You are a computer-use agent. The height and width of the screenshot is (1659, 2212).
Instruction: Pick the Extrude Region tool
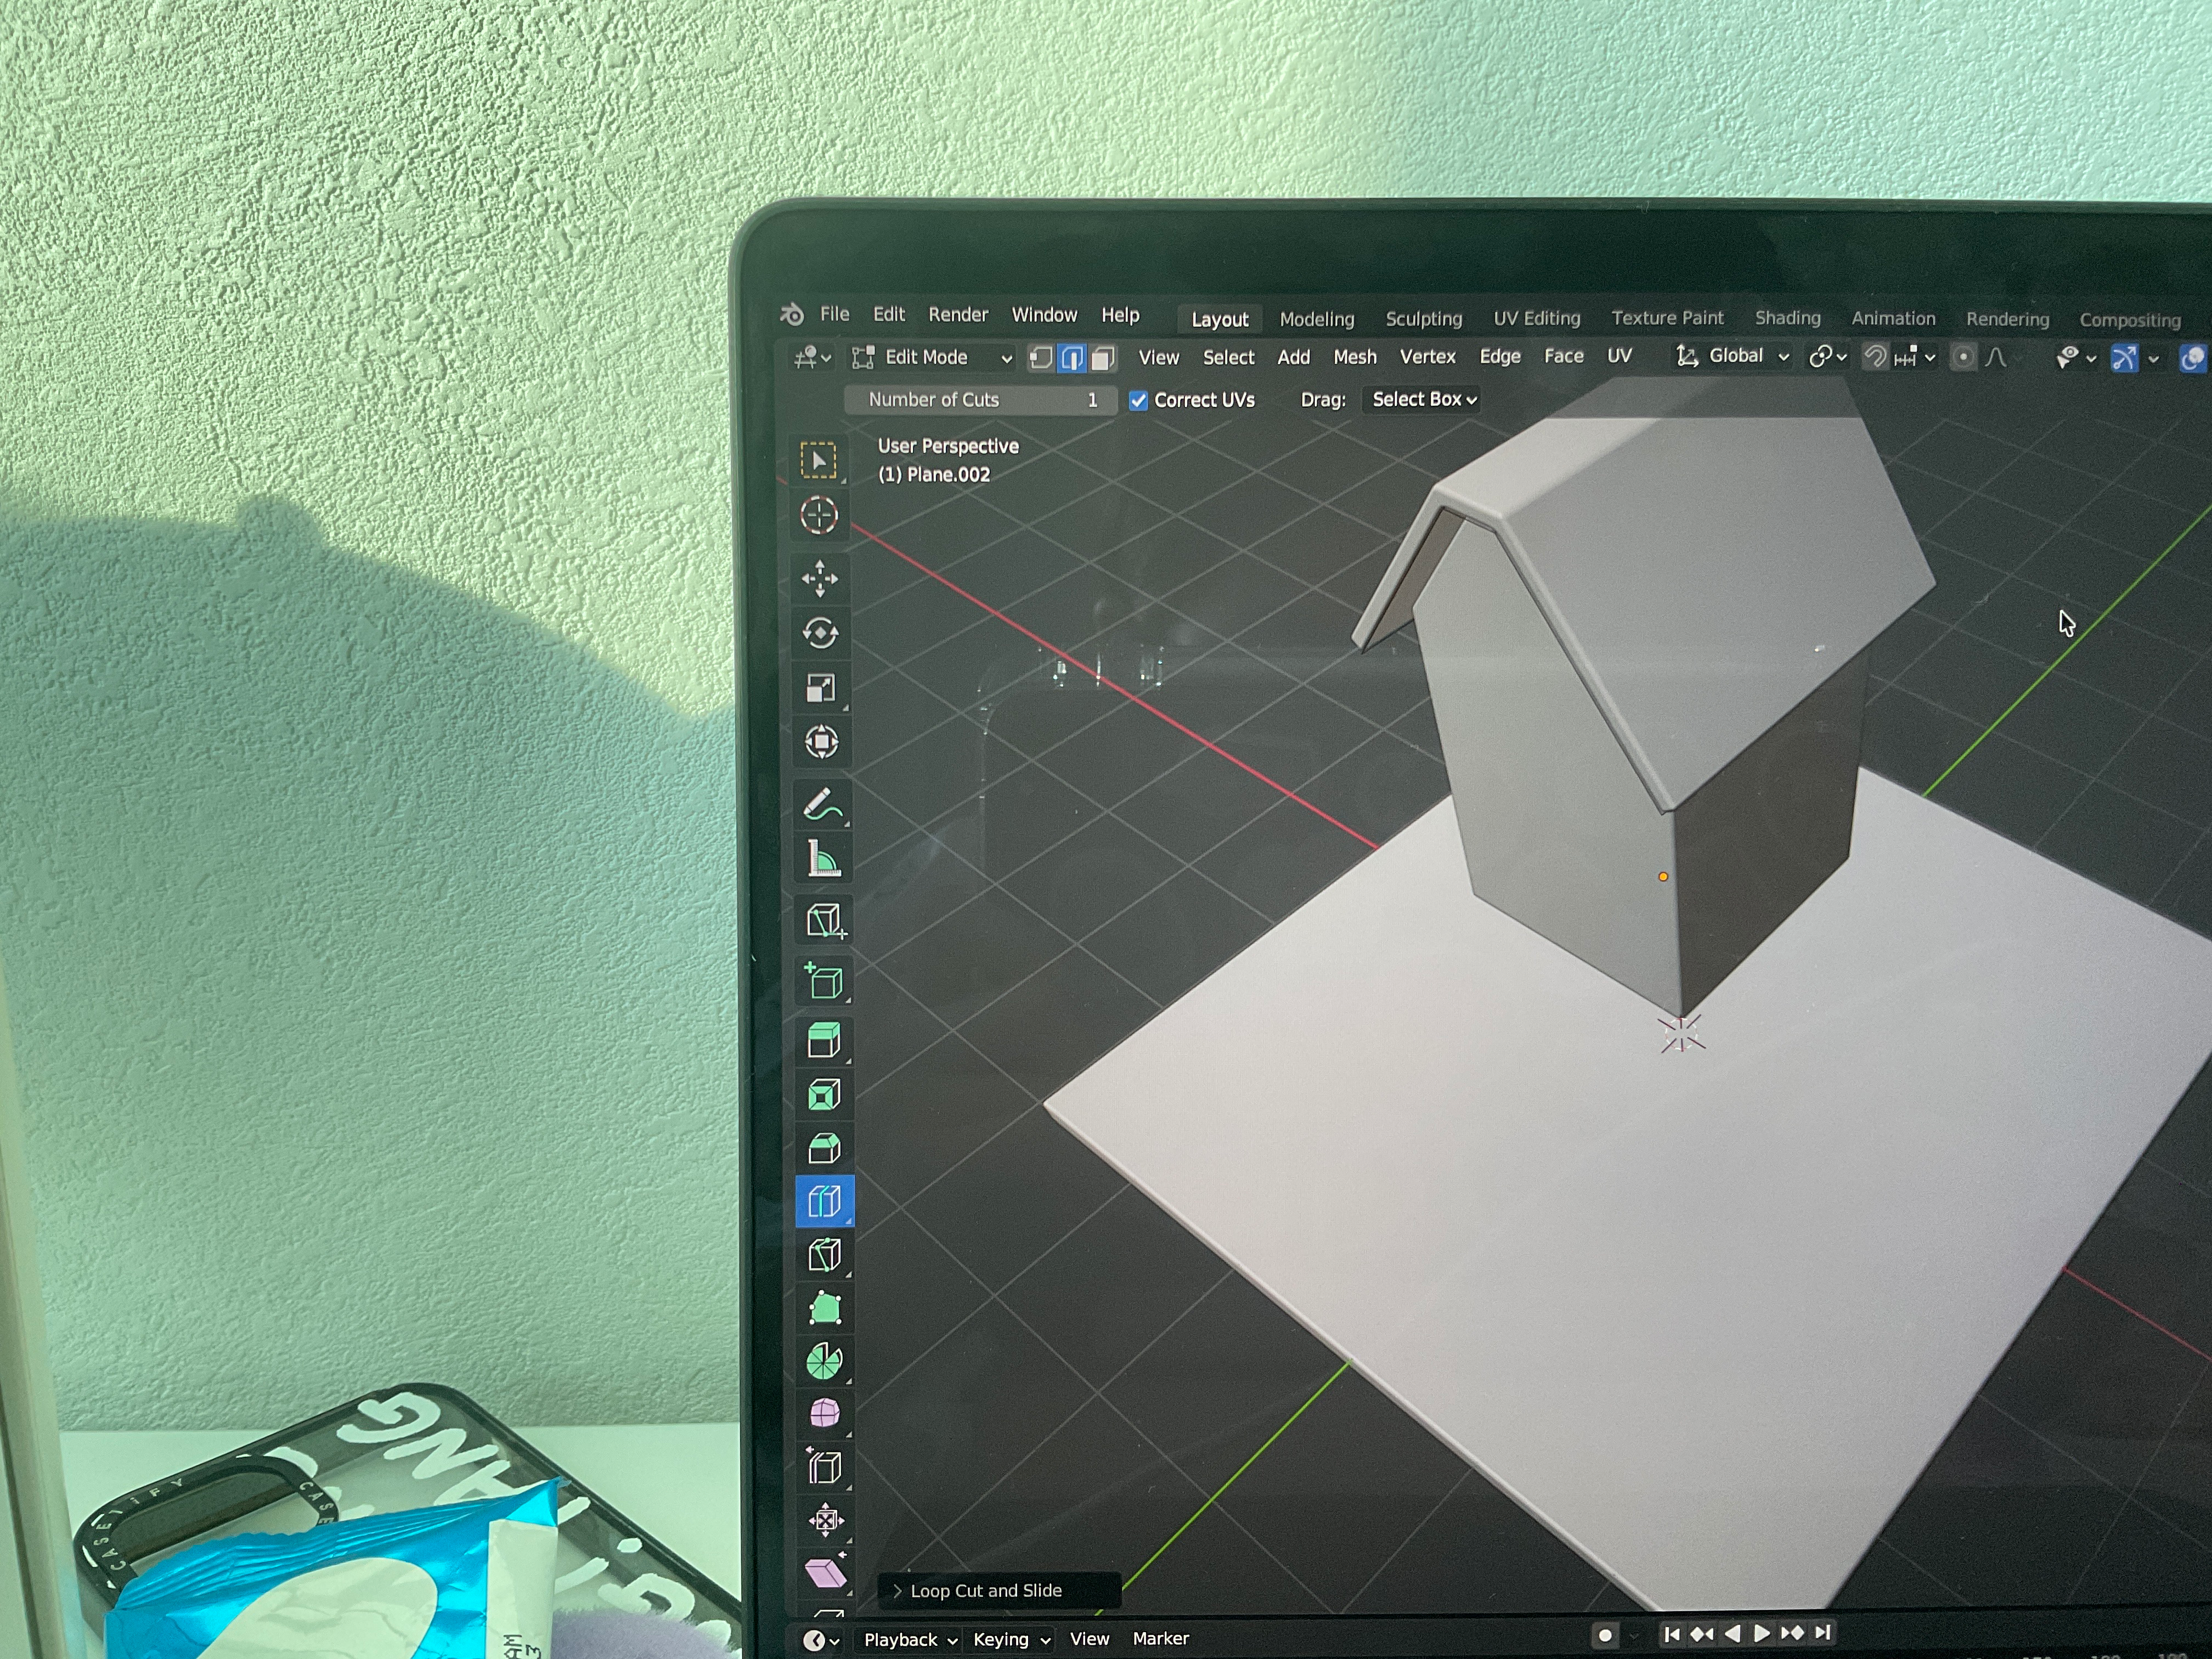coord(824,1040)
